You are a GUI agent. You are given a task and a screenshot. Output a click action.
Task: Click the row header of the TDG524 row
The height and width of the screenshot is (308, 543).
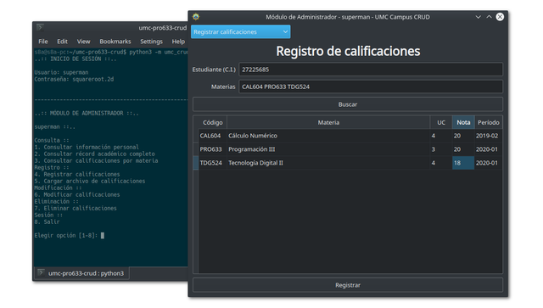pyautogui.click(x=196, y=163)
